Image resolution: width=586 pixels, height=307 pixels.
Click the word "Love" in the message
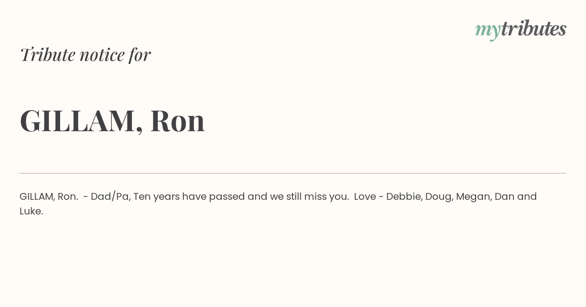365,196
